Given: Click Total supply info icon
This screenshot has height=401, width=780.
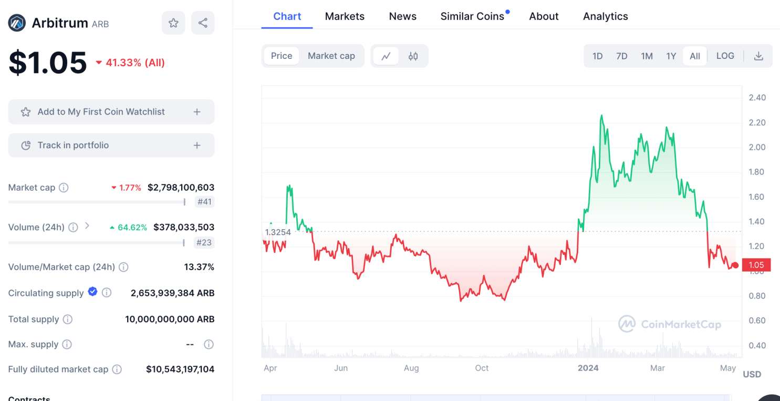Looking at the screenshot, I should click(68, 319).
